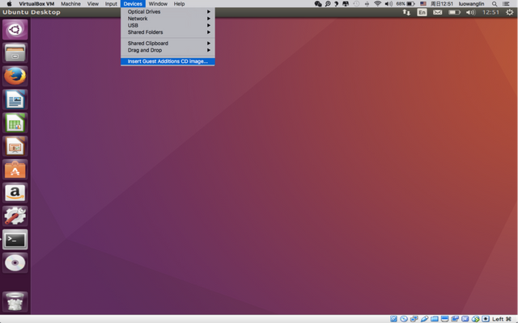Image resolution: width=518 pixels, height=323 pixels.
Task: Expand the Optical Drives submenu
Action: pos(168,11)
